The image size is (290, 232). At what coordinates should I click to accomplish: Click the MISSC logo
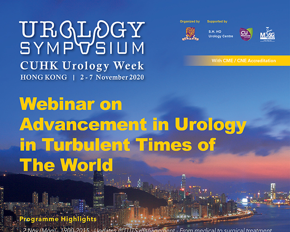coord(267,34)
